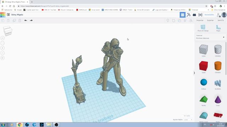Open a new browser tab with plus
This screenshot has height=127, width=227.
point(32,2)
